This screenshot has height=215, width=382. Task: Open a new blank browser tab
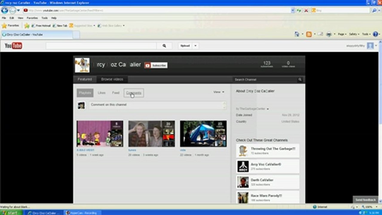pyautogui.click(x=76, y=35)
